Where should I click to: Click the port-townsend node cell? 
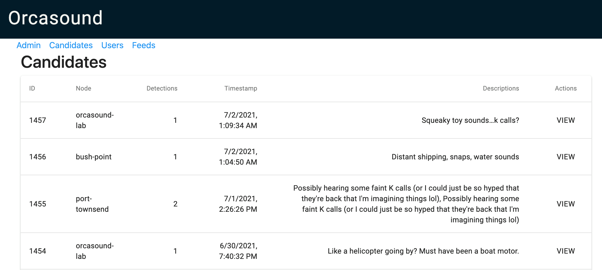click(x=92, y=204)
